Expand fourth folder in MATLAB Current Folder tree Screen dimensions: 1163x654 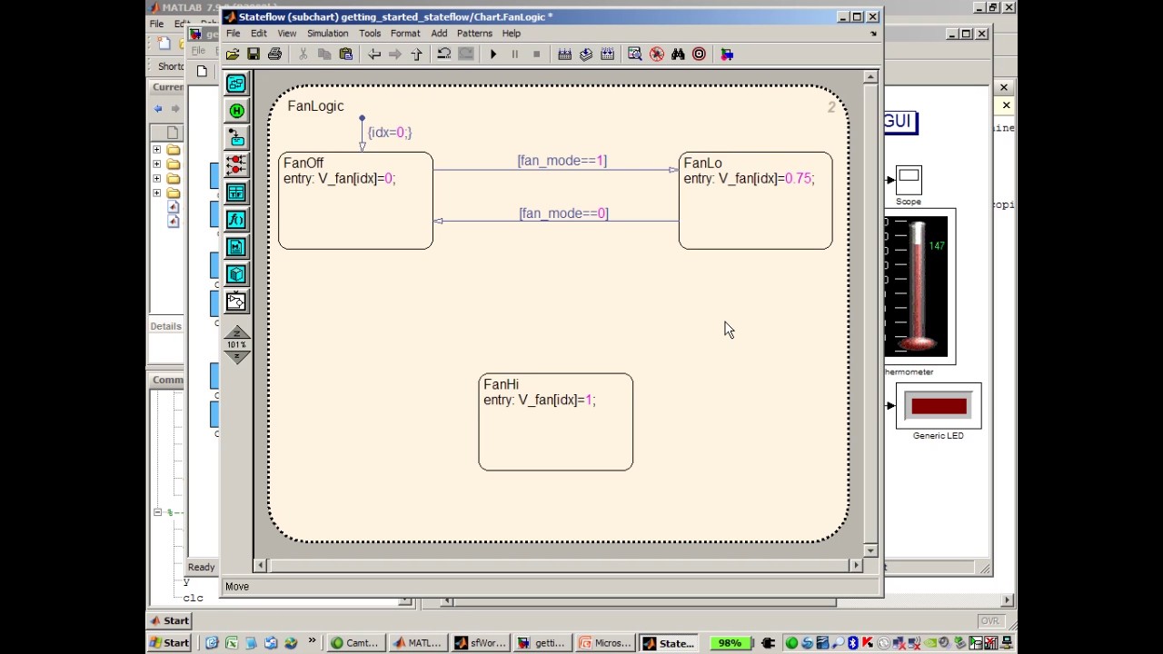pos(157,193)
